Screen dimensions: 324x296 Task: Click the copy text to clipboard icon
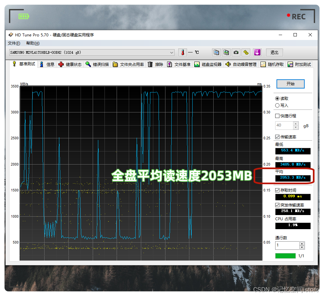coord(216,52)
